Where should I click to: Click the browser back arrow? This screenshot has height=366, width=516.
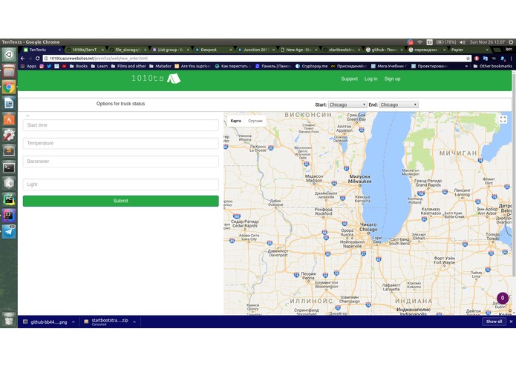coord(22,59)
